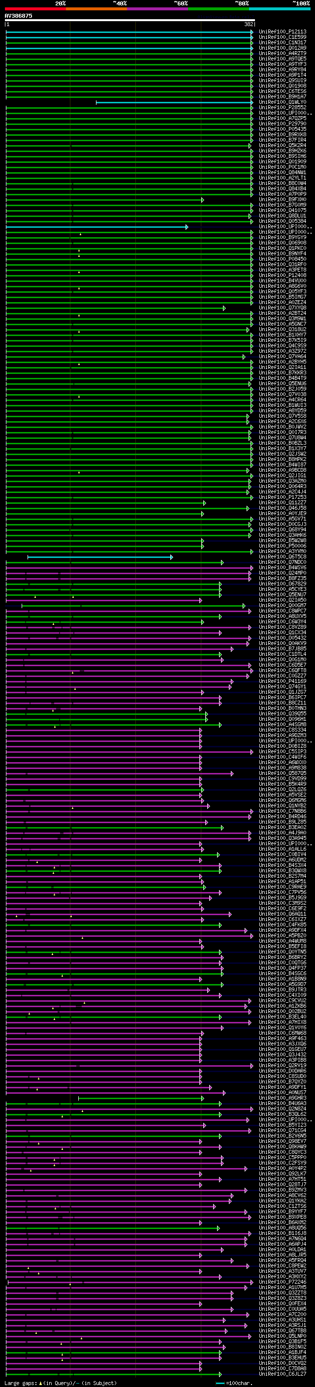Click the Large gaps legend text
This screenshot has width=315, height=1387.
click(61, 1383)
